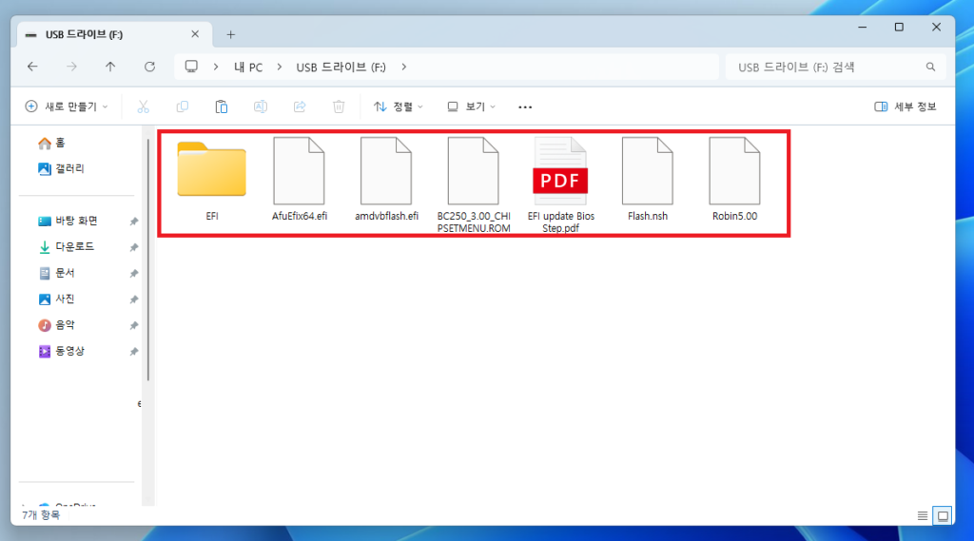Screen dimensions: 974x541
Task: Go up one level with Up arrow
Action: coord(110,67)
